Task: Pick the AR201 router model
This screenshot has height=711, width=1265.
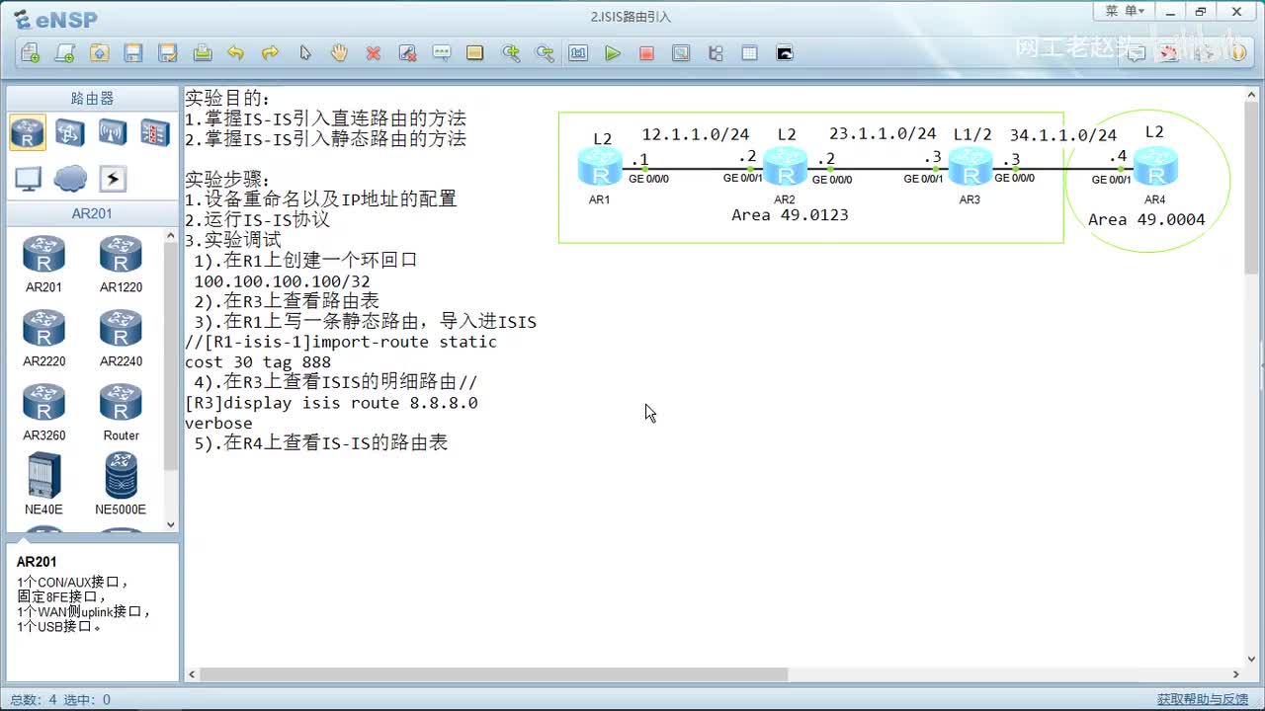Action: (x=43, y=265)
